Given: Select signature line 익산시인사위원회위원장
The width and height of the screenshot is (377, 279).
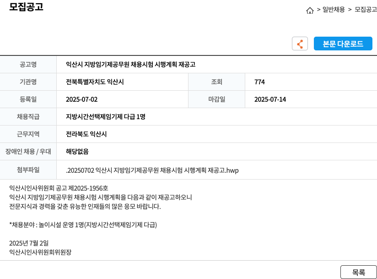Looking at the screenshot, I should click(x=40, y=252).
